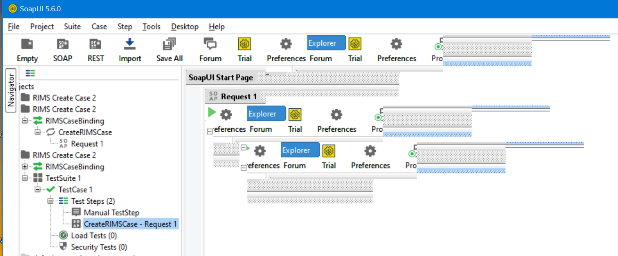Open the Suite menu
Screen dimensions: 618x256
[x=73, y=27]
